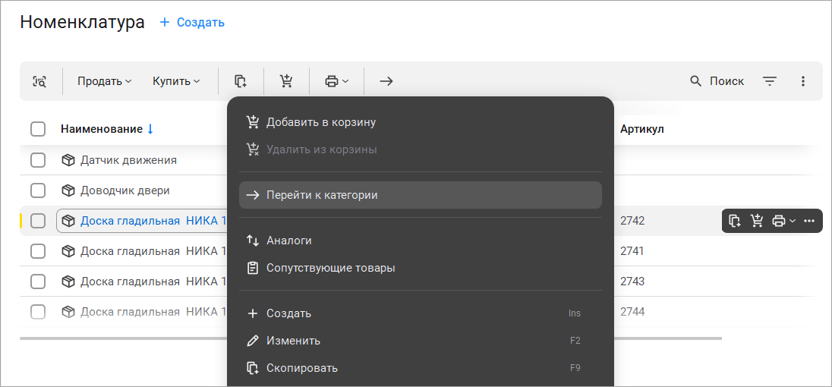Click the add to cart toolbar icon

pos(286,81)
